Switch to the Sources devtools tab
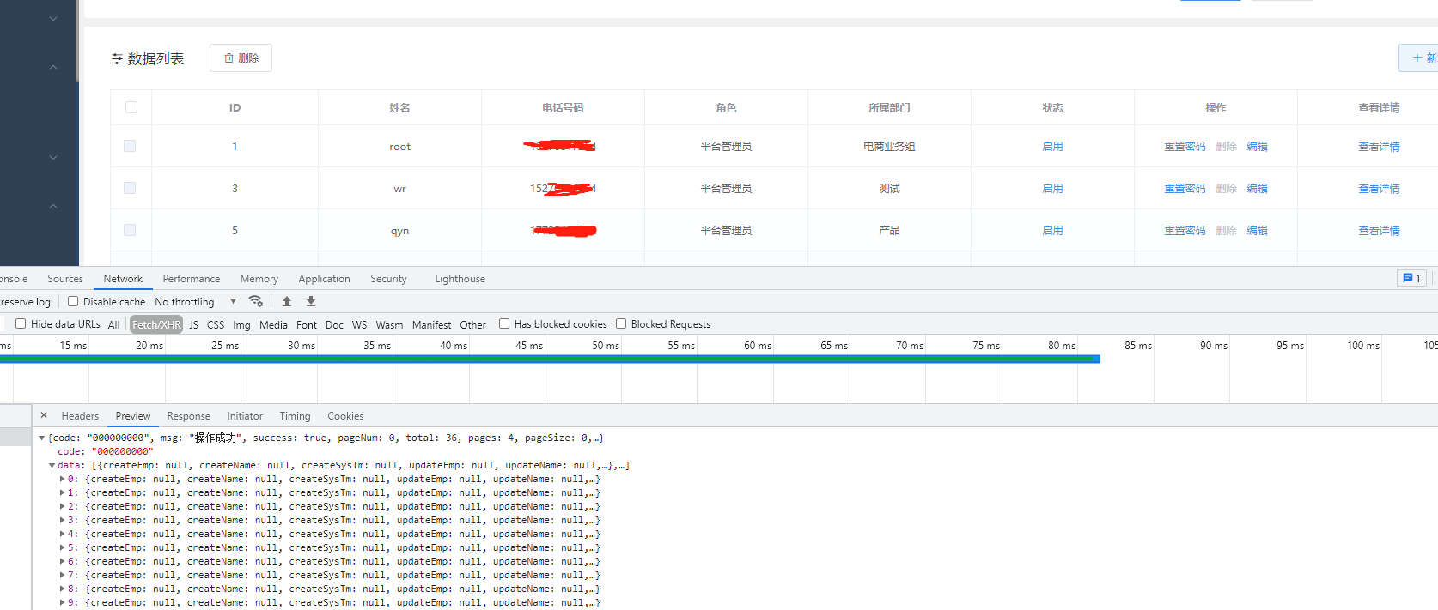1438x610 pixels. click(65, 279)
